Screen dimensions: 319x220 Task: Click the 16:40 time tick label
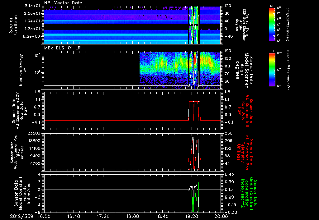click(x=74, y=216)
